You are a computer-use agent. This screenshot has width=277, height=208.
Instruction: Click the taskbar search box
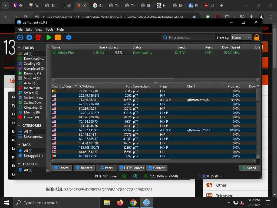coord(56,203)
